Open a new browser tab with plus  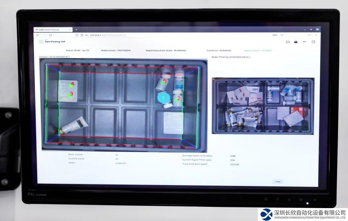pos(76,30)
